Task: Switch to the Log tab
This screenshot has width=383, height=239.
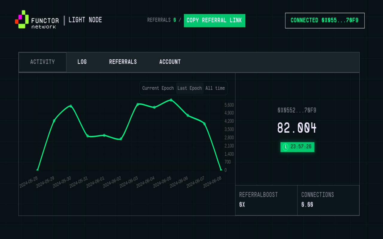Action: 82,62
